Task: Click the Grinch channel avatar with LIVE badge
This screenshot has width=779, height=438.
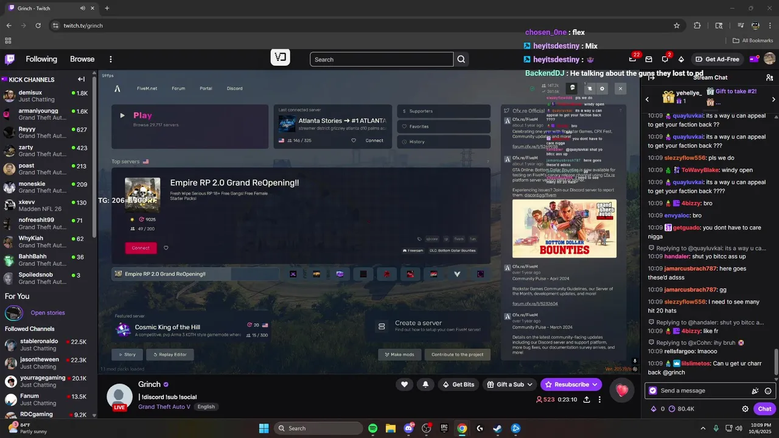Action: tap(119, 398)
